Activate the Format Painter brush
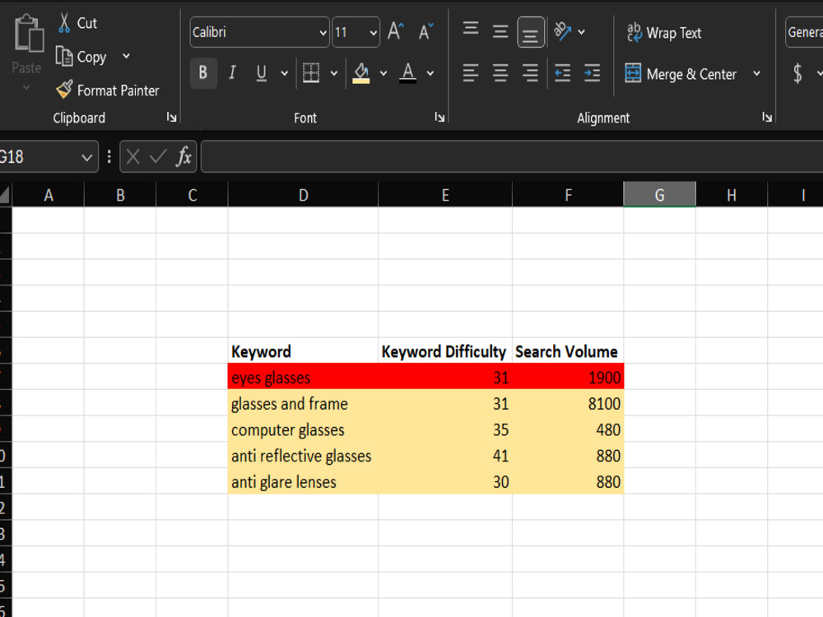This screenshot has height=617, width=823. (x=64, y=90)
